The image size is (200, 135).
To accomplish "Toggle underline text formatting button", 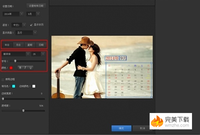I will 31,68.
